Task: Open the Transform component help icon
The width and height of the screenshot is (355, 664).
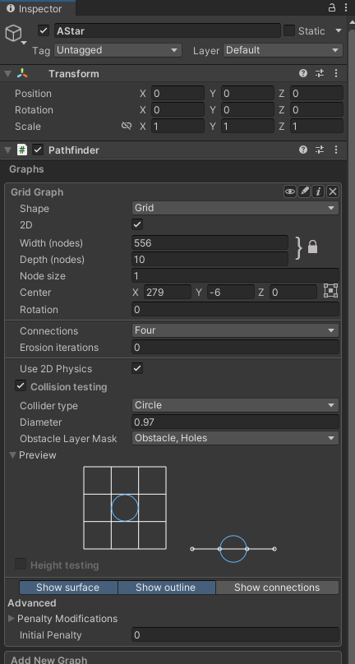Action: point(303,73)
